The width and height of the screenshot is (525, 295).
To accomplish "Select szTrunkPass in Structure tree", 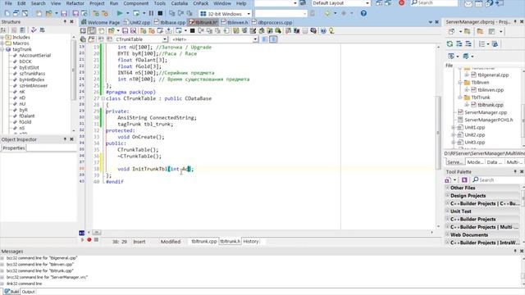I will click(32, 73).
